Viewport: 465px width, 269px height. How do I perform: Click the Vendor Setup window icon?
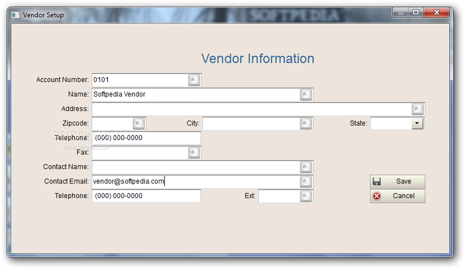click(x=16, y=15)
